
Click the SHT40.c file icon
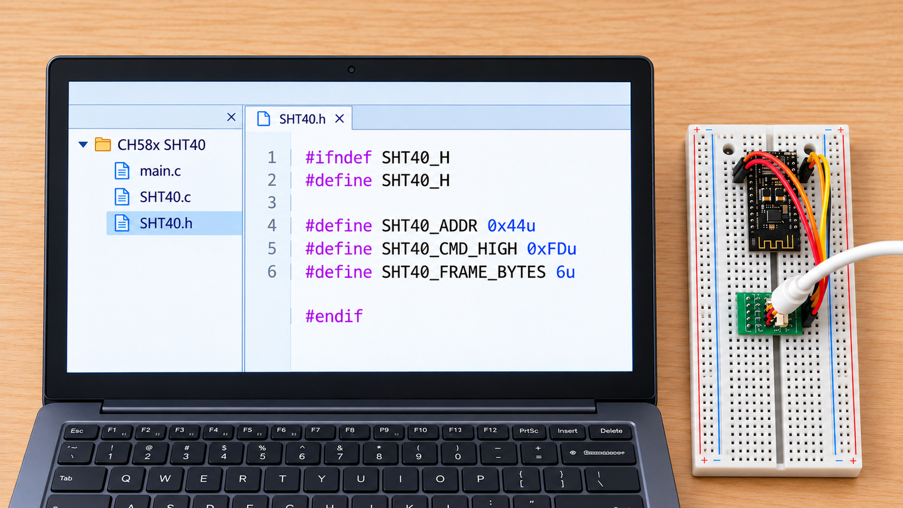pyautogui.click(x=122, y=197)
